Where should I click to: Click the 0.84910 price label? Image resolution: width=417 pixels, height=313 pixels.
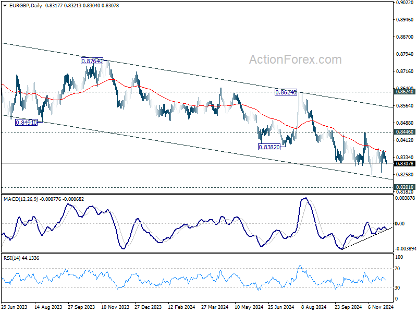tap(27, 123)
